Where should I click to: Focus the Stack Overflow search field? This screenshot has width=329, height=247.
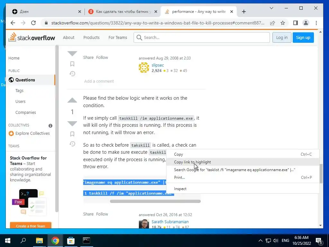[x=202, y=37]
